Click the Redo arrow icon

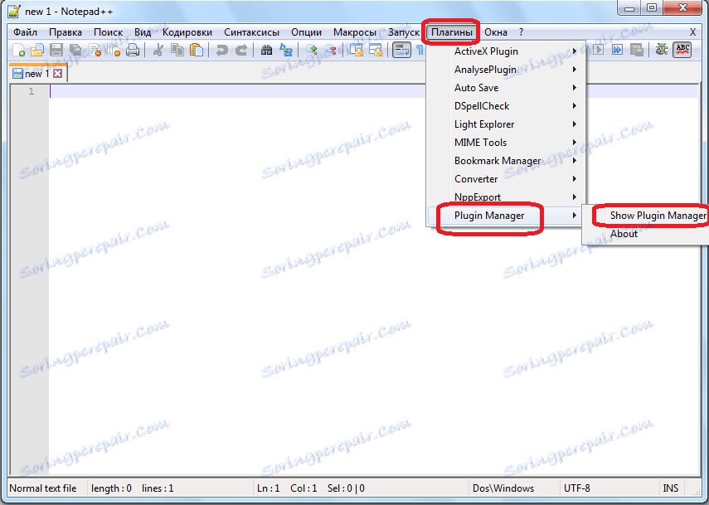pos(241,50)
